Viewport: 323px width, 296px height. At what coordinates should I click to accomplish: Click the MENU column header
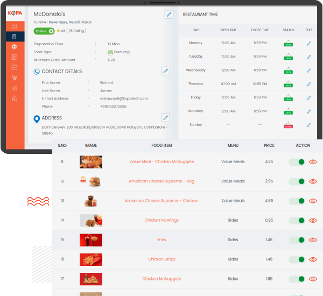coord(233,145)
